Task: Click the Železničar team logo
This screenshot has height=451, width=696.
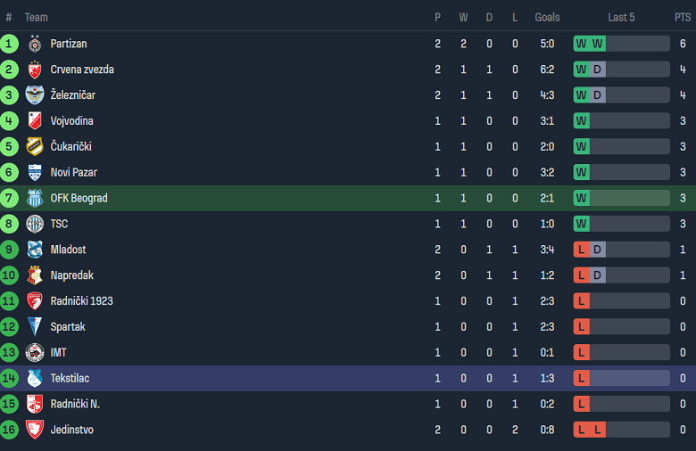Action: (x=35, y=95)
